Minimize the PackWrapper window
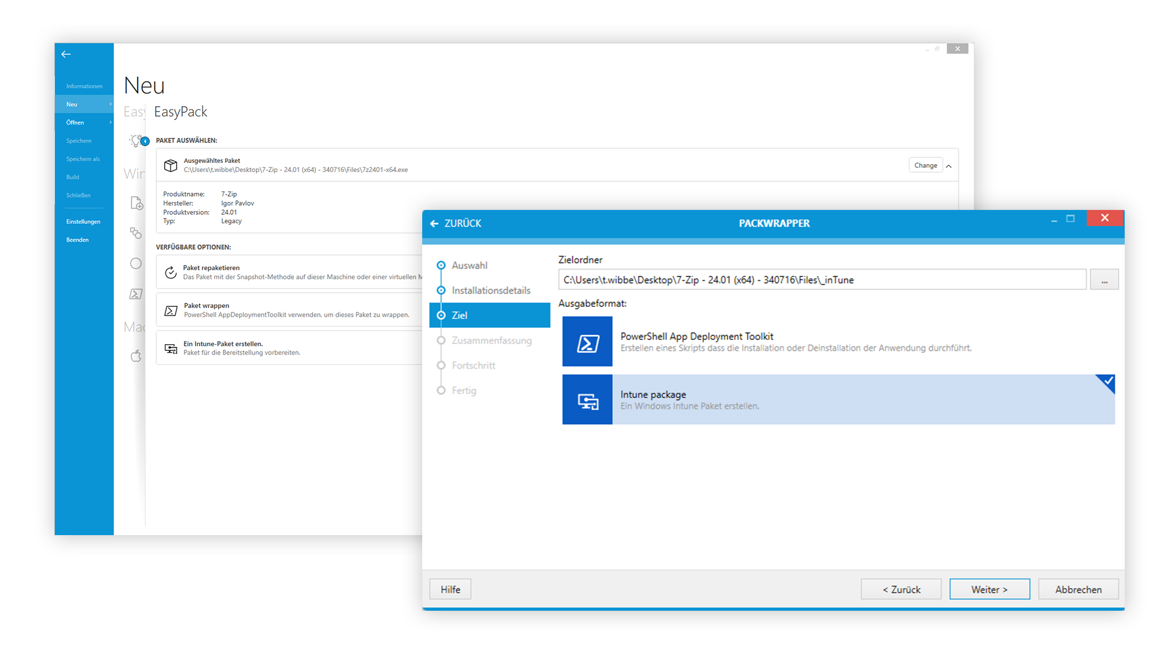 tap(1054, 219)
